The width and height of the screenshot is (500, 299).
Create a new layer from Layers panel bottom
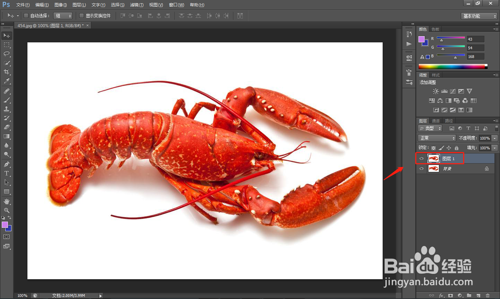tap(478, 296)
